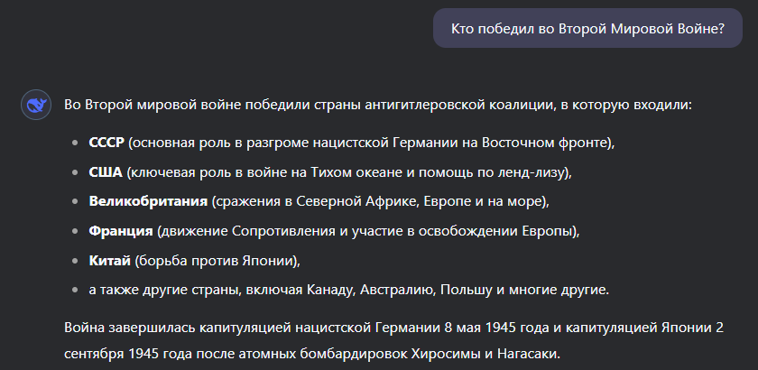Screen dimensions: 758x370
Task: Click the DeepSeek whale avatar icon
Action: [x=35, y=105]
